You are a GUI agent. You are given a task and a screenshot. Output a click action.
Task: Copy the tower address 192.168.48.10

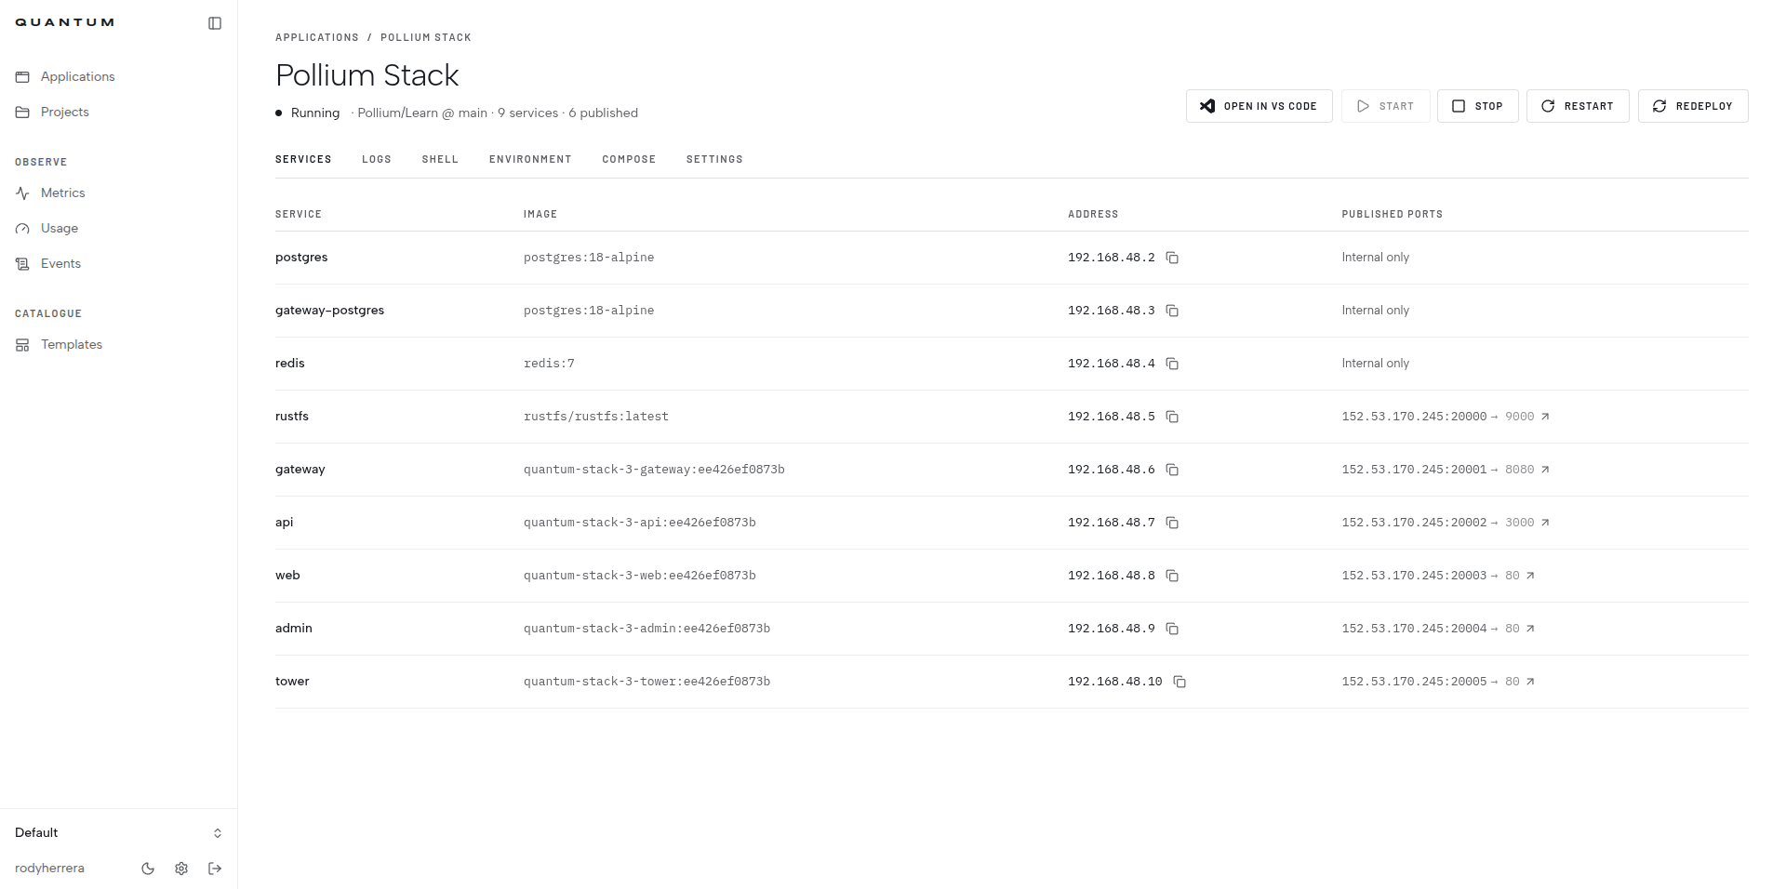point(1180,682)
